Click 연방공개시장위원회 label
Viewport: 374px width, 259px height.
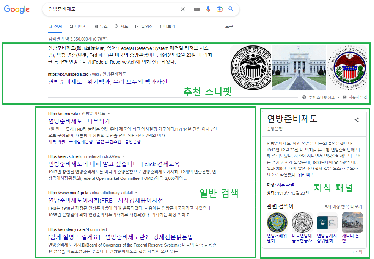click(327, 238)
